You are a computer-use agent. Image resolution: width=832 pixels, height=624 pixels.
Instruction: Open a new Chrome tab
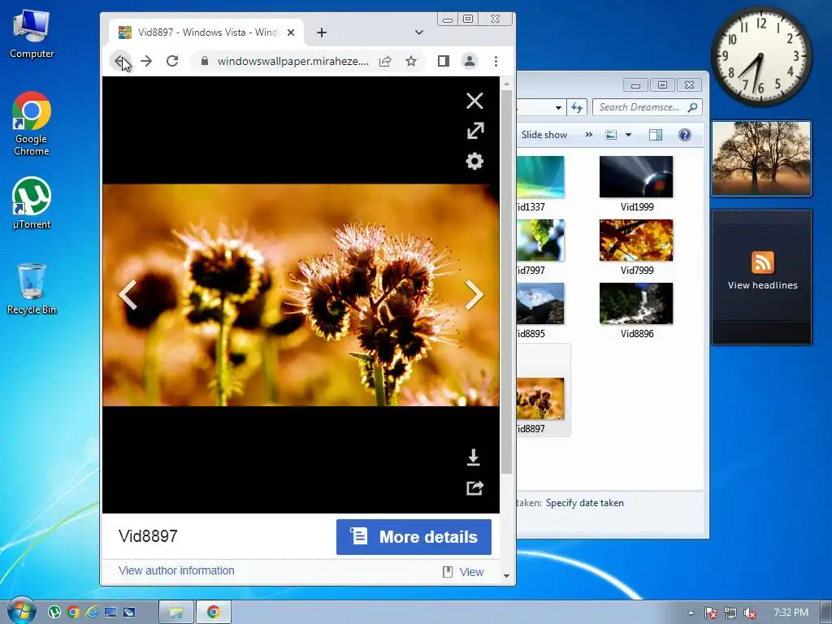click(322, 32)
